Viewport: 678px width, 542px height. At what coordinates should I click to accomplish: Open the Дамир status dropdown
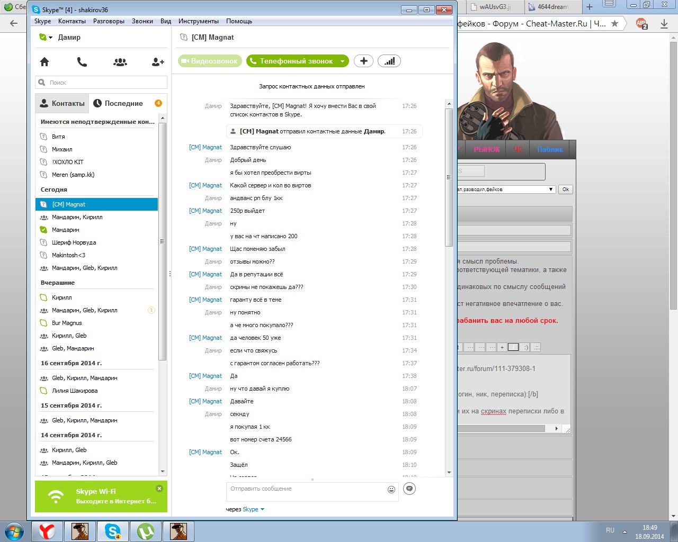click(x=50, y=38)
